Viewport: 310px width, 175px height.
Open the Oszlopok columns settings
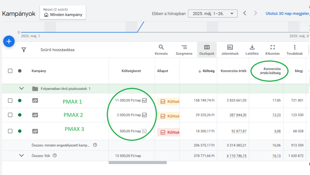pos(207,50)
